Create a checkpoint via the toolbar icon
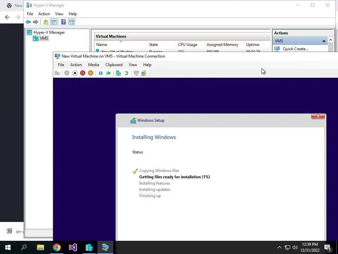The width and height of the screenshot is (338, 254). [118, 73]
